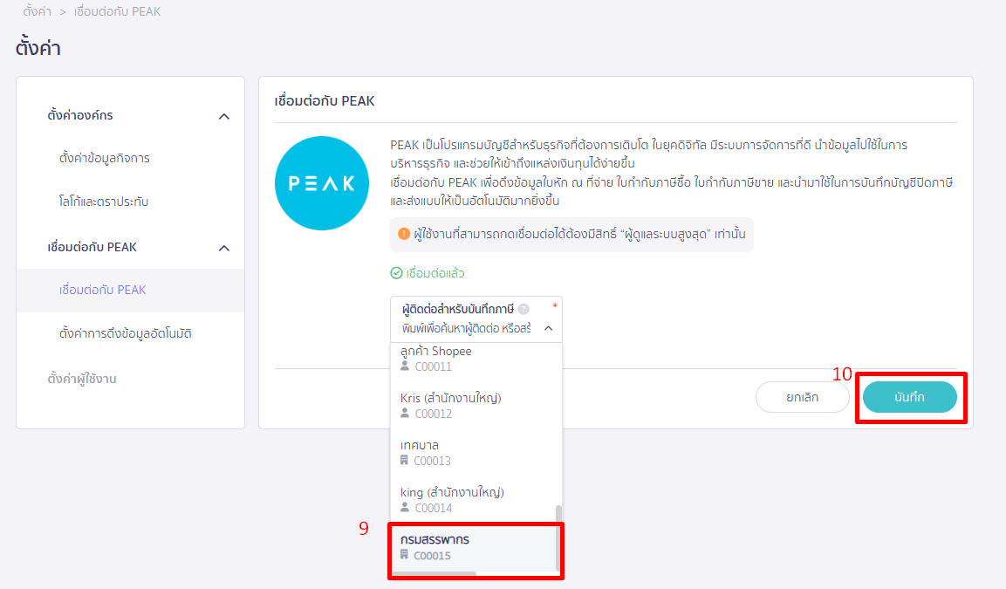This screenshot has height=589, width=1006.
Task: Collapse the เชื่อมต่อกับ PEAK section chevron
Action: tap(224, 248)
